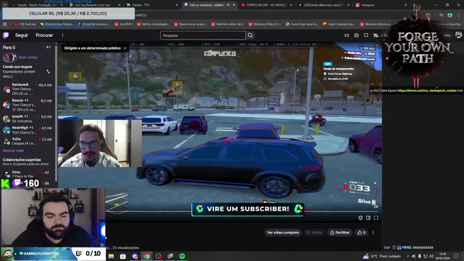Click the search magnifier button
This screenshot has width=464, height=261.
250,35
